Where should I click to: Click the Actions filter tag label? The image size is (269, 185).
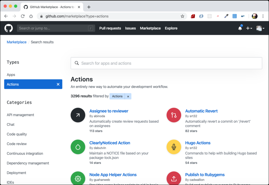click(x=117, y=96)
